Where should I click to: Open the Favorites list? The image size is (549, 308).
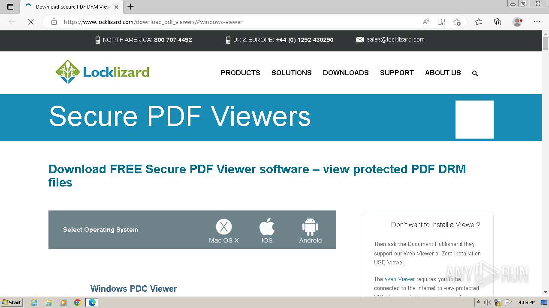click(x=479, y=22)
